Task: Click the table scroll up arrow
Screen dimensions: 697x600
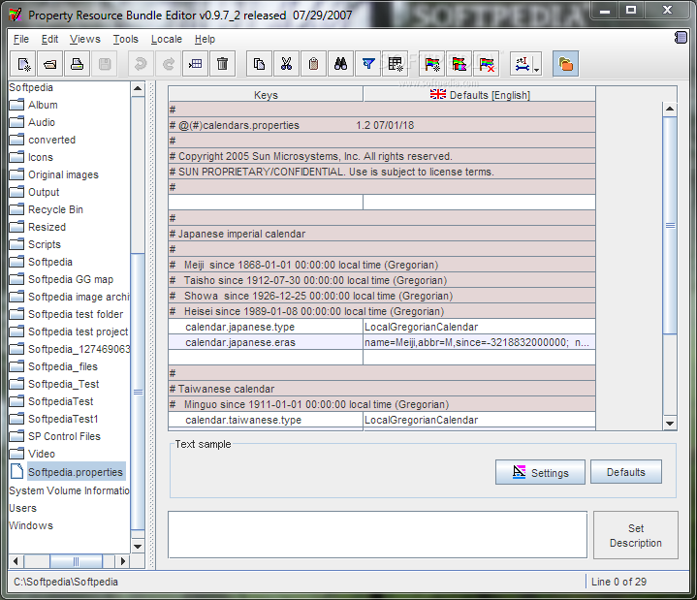Action: tap(670, 109)
